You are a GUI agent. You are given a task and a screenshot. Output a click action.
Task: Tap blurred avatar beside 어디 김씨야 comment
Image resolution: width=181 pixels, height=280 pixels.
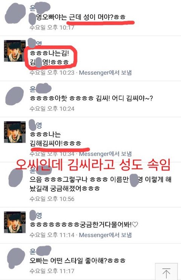[14, 96]
